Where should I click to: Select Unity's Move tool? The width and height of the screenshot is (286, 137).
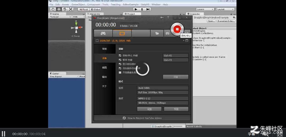tap(59, 9)
